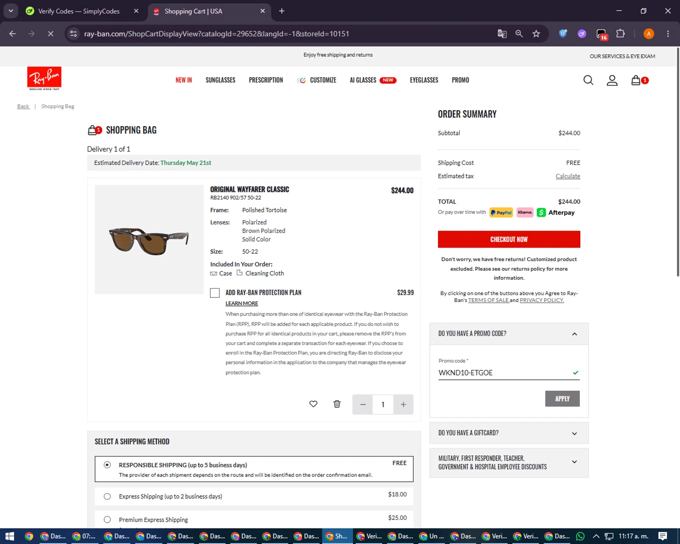Expand military and first responder discounts
The image size is (680, 544).
574,462
